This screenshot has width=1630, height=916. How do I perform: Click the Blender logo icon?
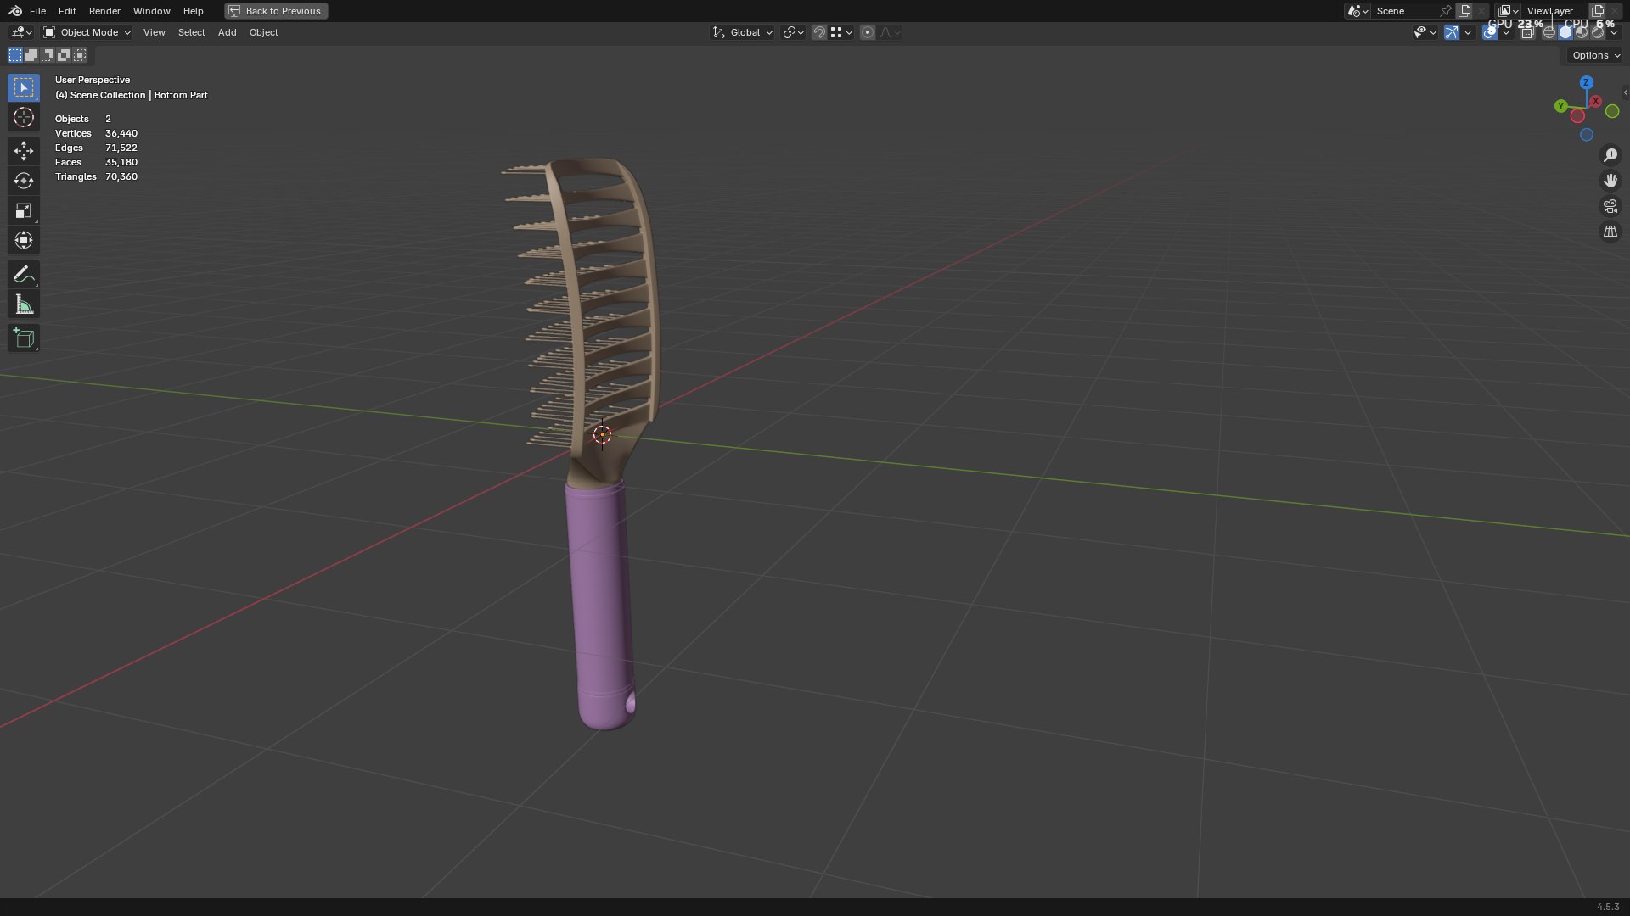click(x=15, y=11)
